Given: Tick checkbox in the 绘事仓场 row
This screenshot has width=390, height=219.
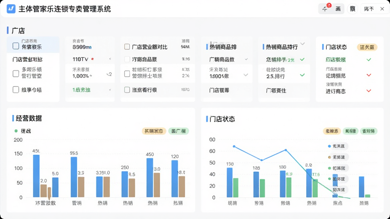Looking at the screenshot, I should [x=16, y=90].
